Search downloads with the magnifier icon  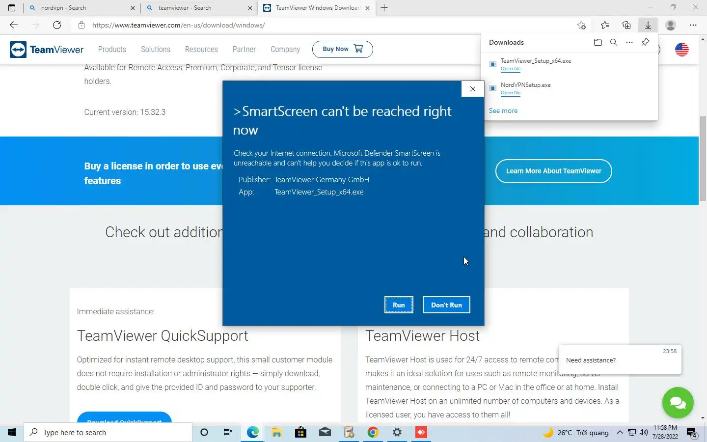[614, 42]
